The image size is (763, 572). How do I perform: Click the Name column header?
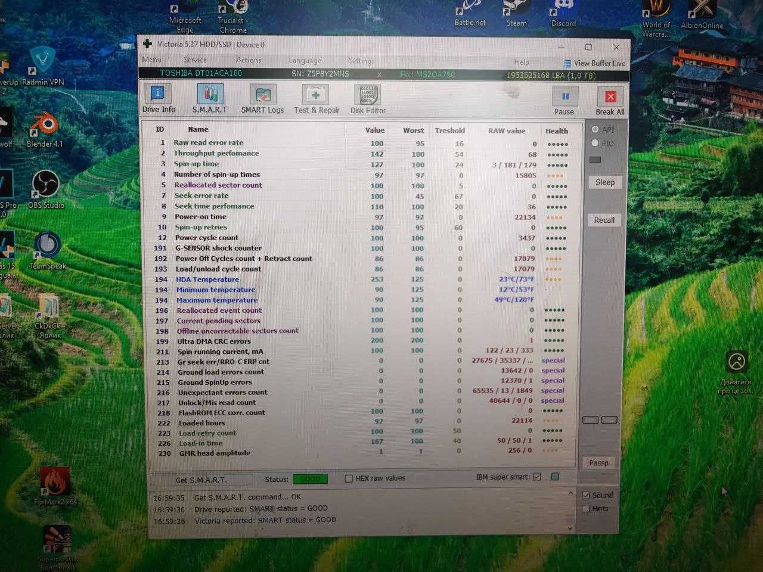tap(198, 129)
